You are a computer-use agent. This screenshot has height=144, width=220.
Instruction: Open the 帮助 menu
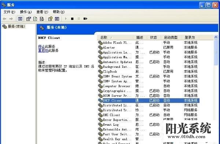pos(59,12)
